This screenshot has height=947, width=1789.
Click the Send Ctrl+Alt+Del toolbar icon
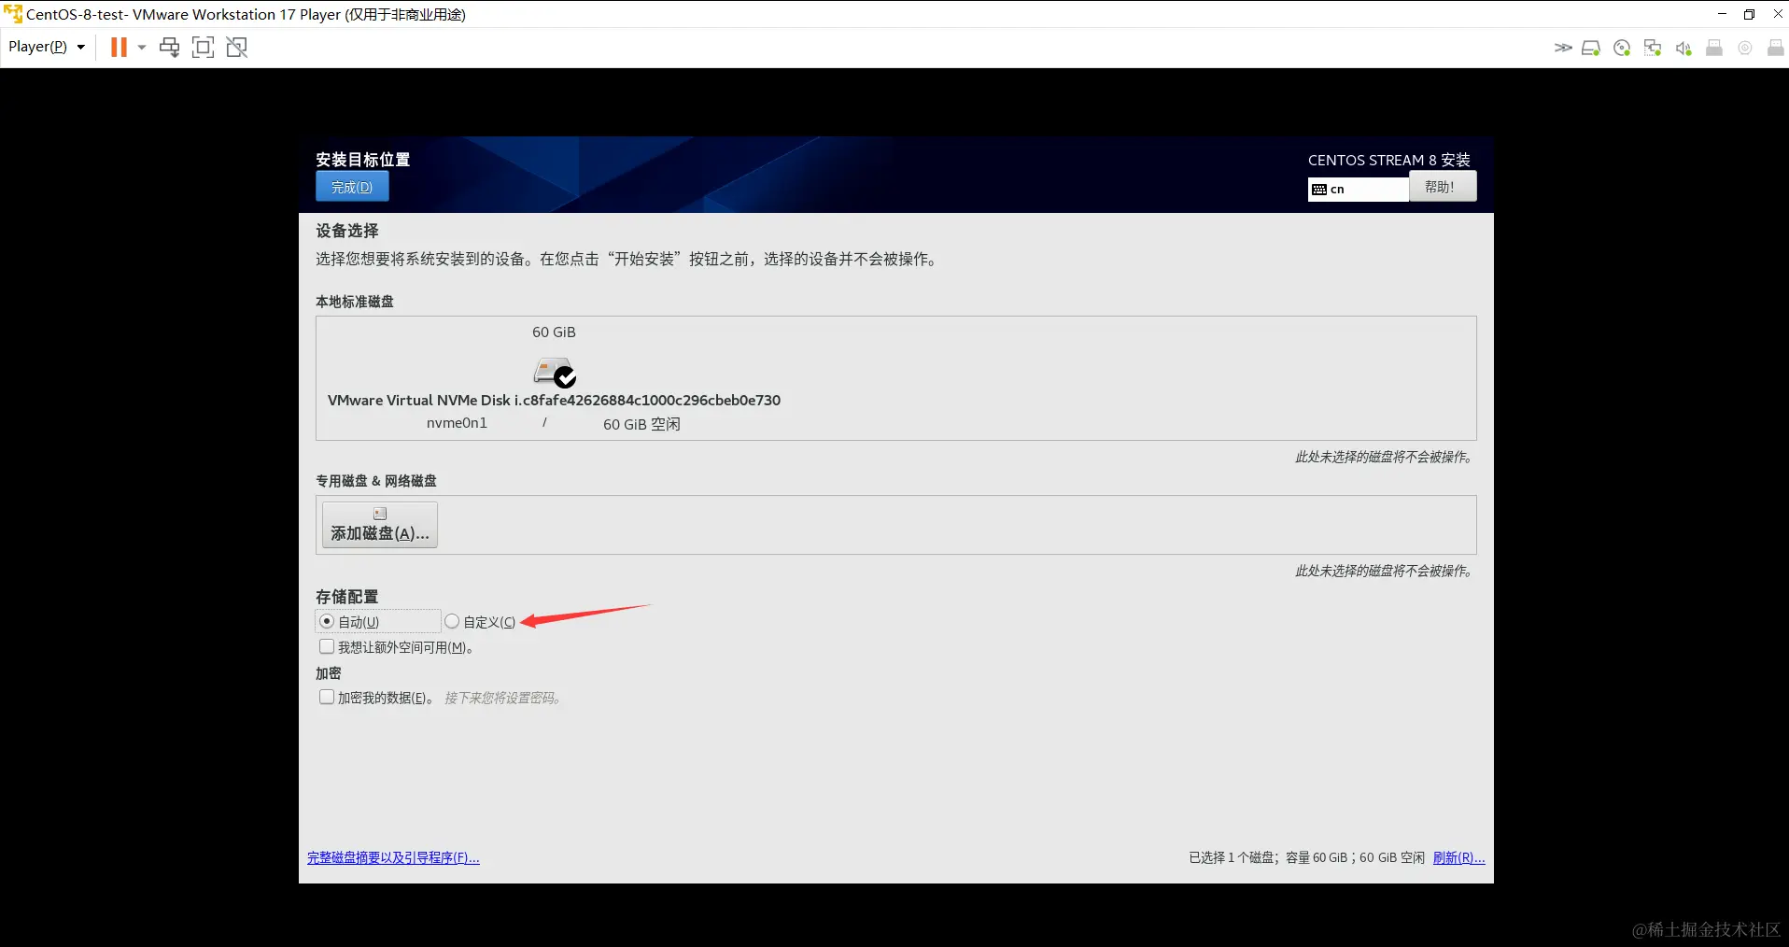(x=169, y=47)
